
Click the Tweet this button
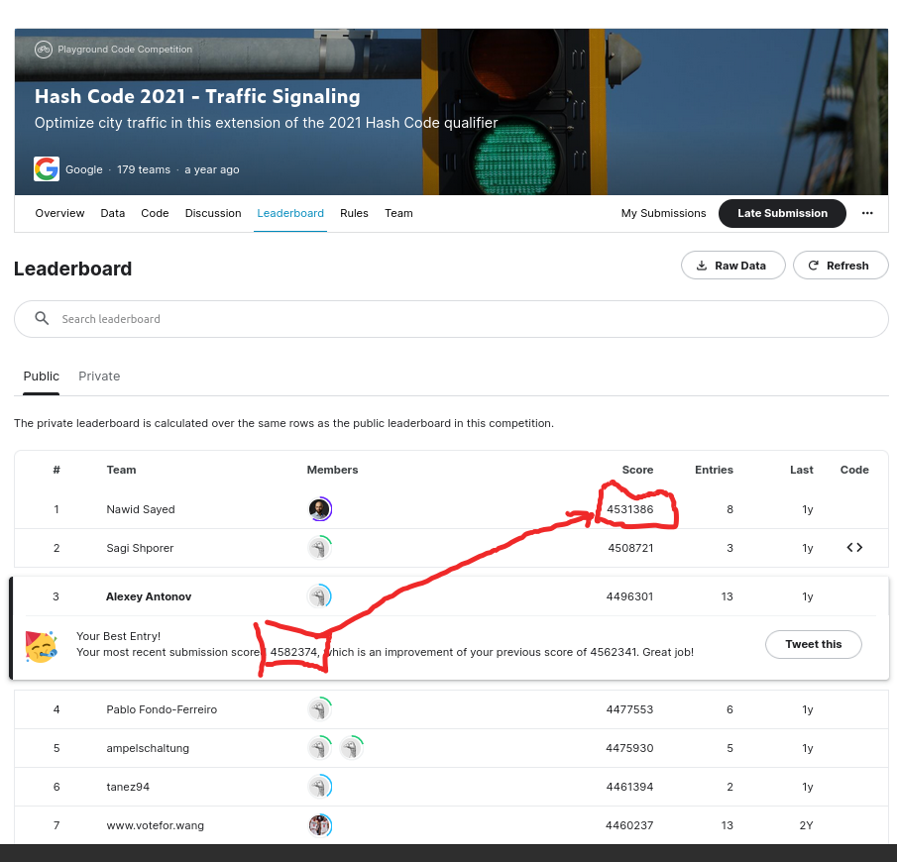pos(813,644)
